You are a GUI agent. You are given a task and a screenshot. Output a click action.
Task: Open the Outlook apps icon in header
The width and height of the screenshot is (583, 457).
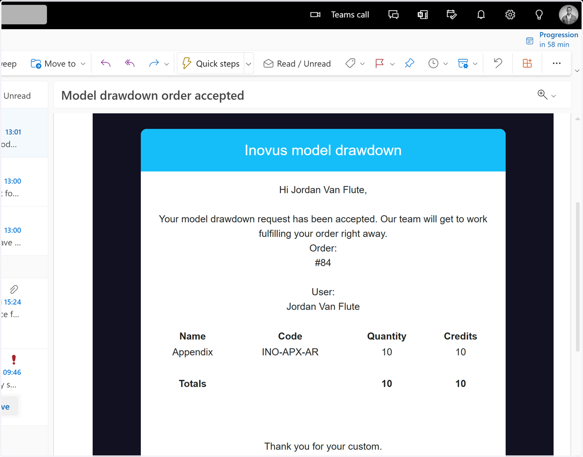click(423, 15)
